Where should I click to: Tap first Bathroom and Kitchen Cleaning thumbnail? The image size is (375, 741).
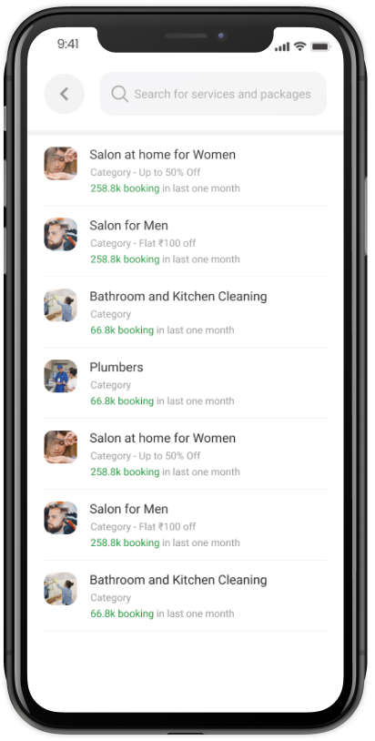point(60,305)
